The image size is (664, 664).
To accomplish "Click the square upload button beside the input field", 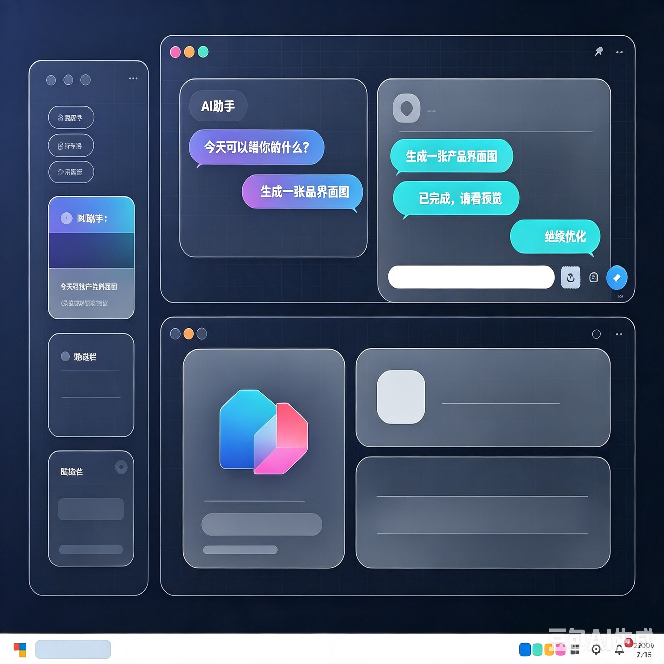I will (571, 277).
